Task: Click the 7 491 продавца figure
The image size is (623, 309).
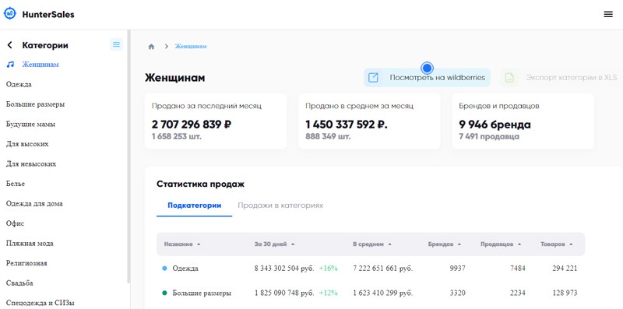Action: (x=489, y=137)
